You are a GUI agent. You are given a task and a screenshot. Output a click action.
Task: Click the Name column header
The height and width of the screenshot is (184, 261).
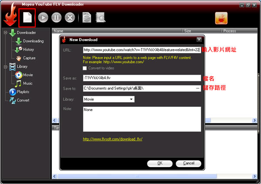tap(117, 31)
